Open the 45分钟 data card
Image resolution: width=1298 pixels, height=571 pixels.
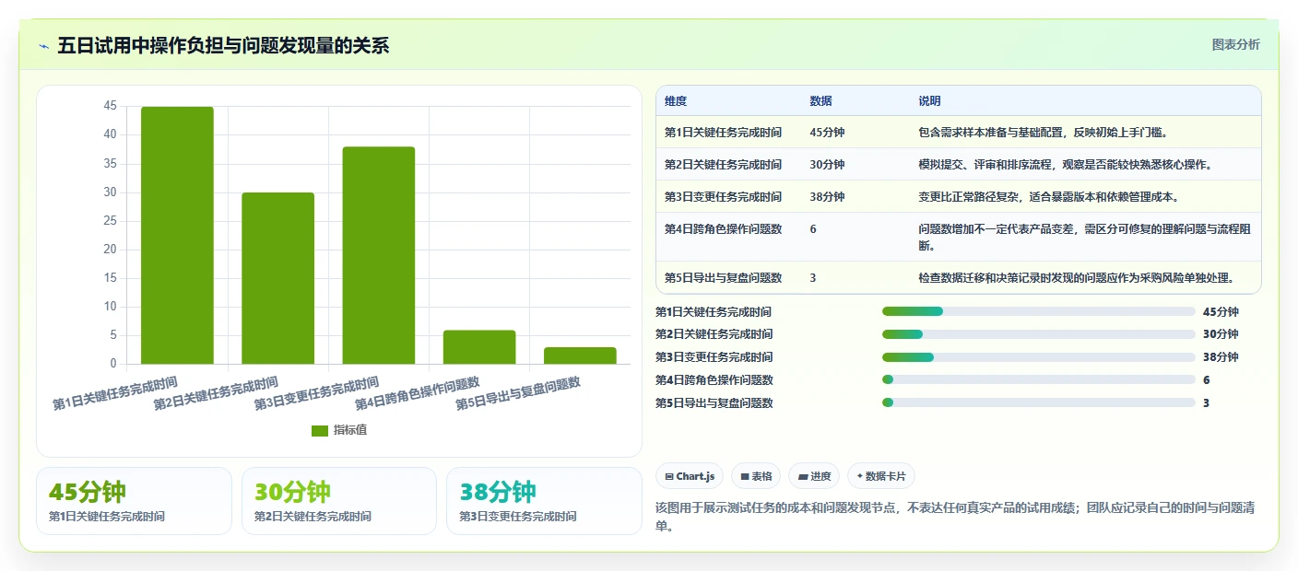[134, 501]
